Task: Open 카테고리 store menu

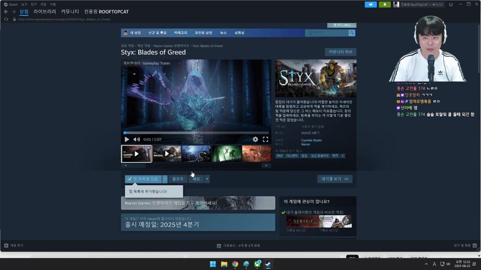Action: (181, 33)
